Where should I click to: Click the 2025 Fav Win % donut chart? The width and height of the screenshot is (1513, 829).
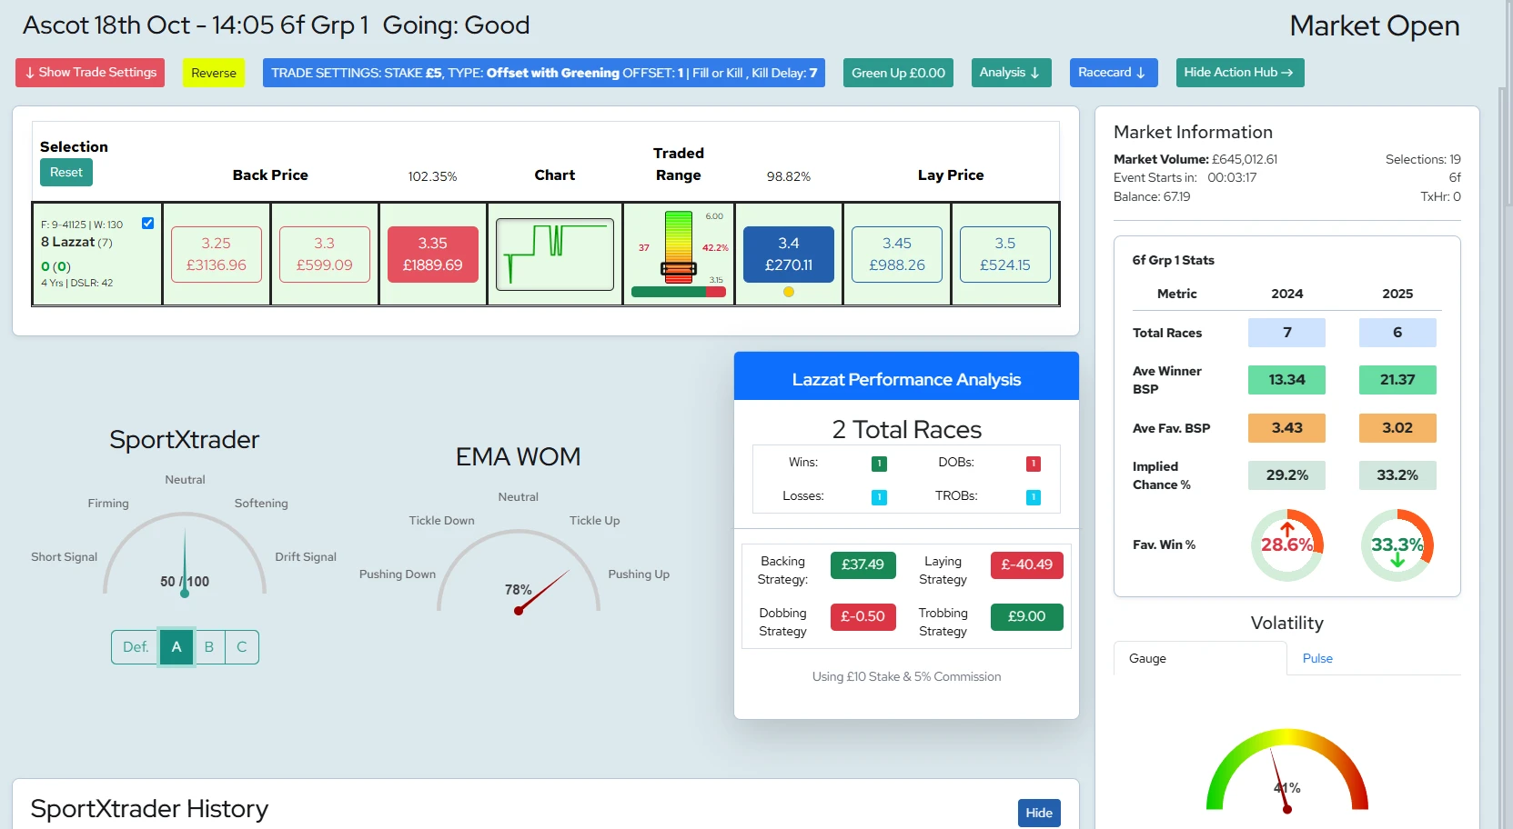[x=1397, y=544]
